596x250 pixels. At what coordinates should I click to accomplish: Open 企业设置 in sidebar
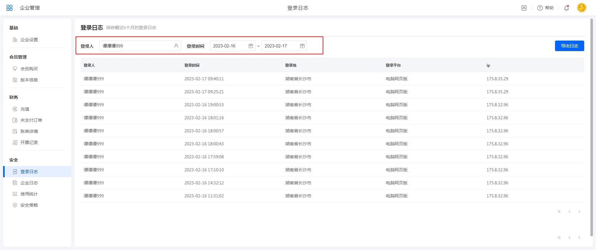[x=29, y=40]
